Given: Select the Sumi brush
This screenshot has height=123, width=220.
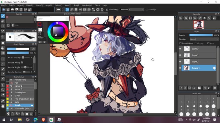Looking at the screenshot, I should click(x=20, y=102).
